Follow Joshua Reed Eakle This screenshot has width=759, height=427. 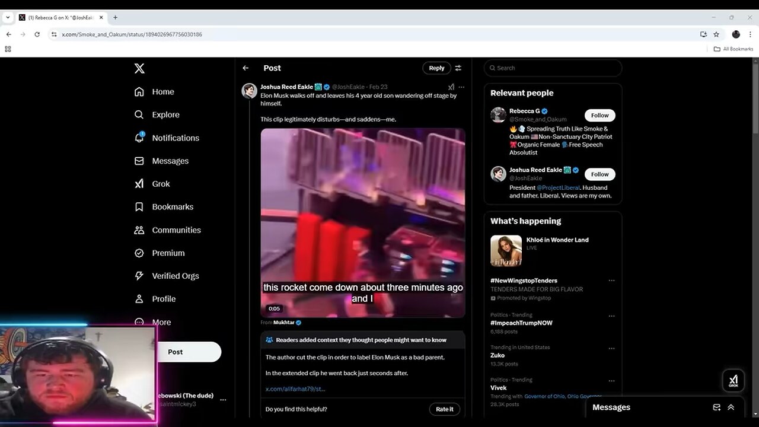pyautogui.click(x=599, y=174)
